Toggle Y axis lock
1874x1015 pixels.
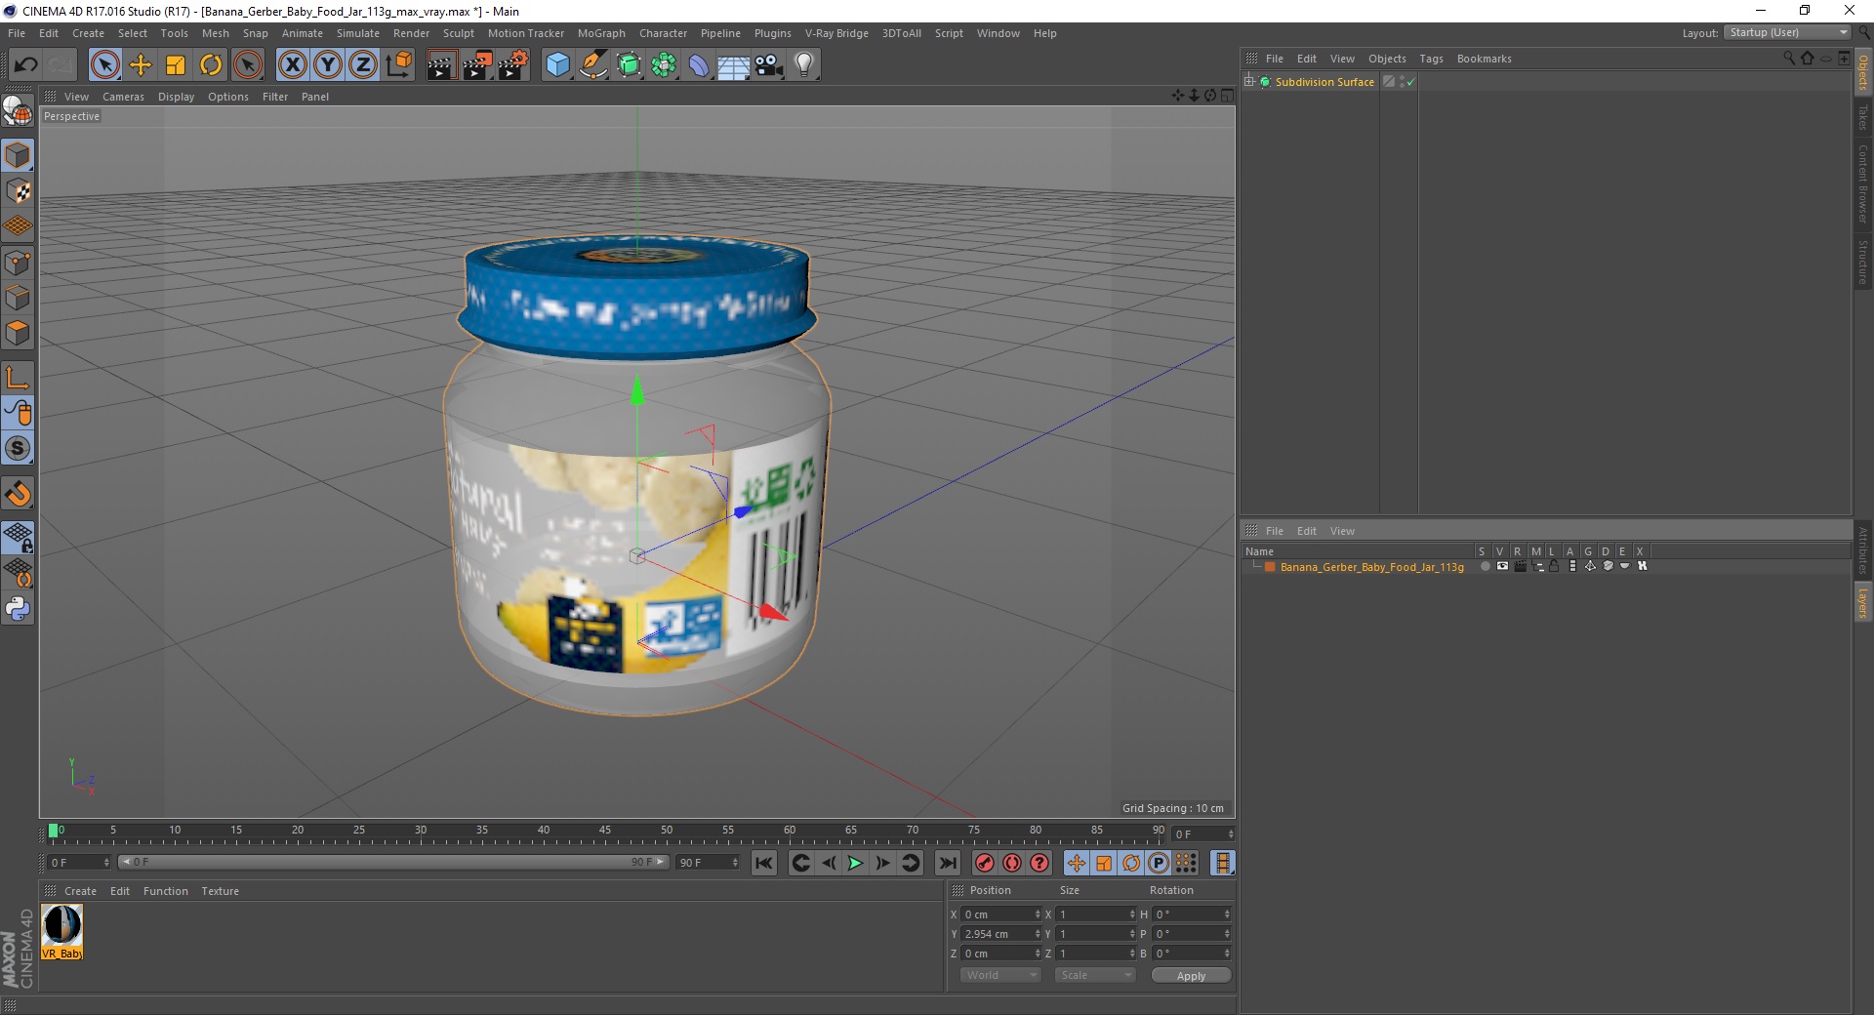[328, 65]
